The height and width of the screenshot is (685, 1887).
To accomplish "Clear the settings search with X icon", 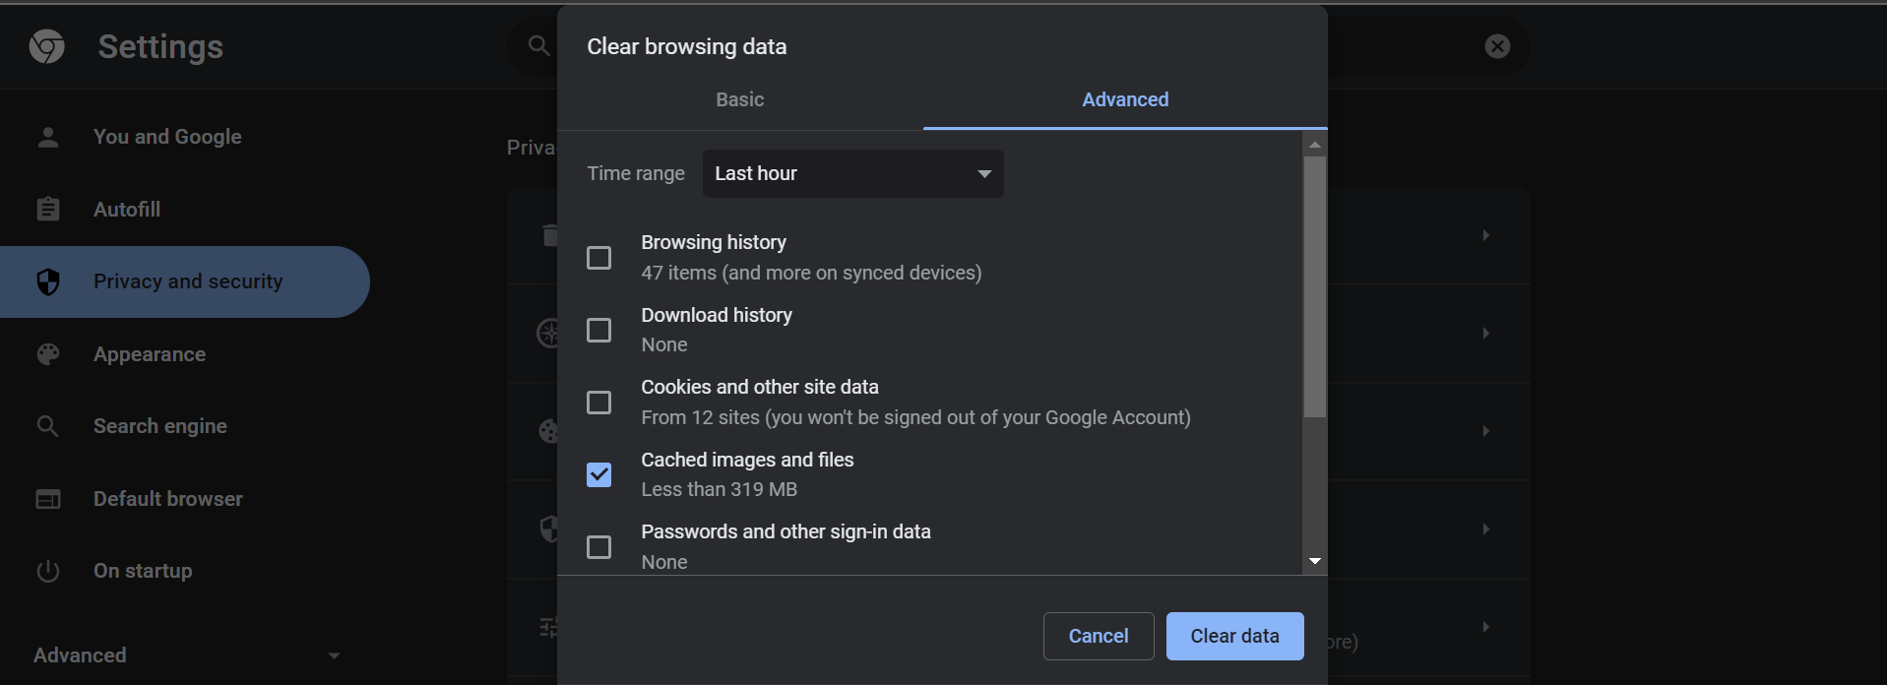I will pyautogui.click(x=1497, y=46).
